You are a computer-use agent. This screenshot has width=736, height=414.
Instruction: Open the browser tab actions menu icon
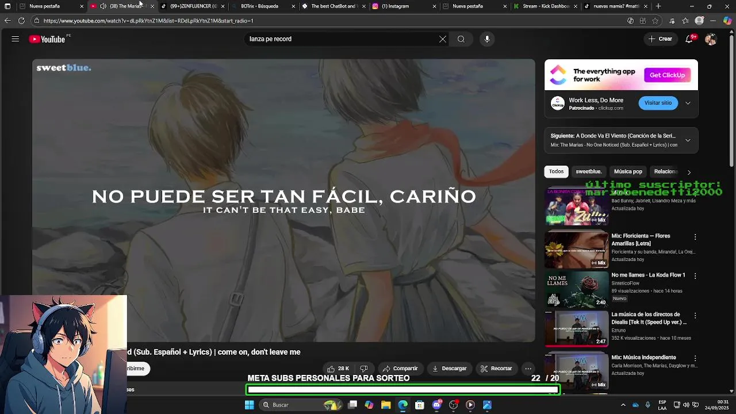(x=7, y=6)
